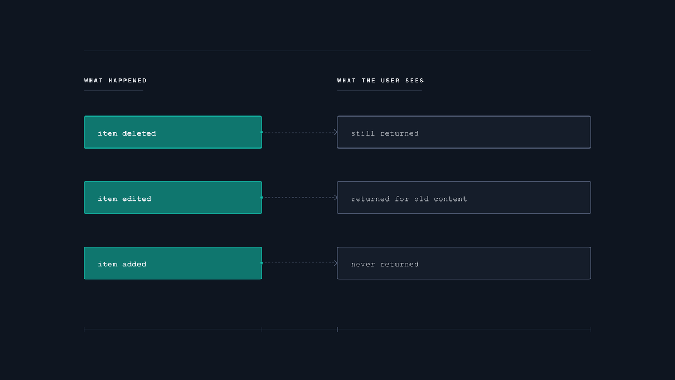Click connector dot on 'item added' box

pyautogui.click(x=262, y=263)
